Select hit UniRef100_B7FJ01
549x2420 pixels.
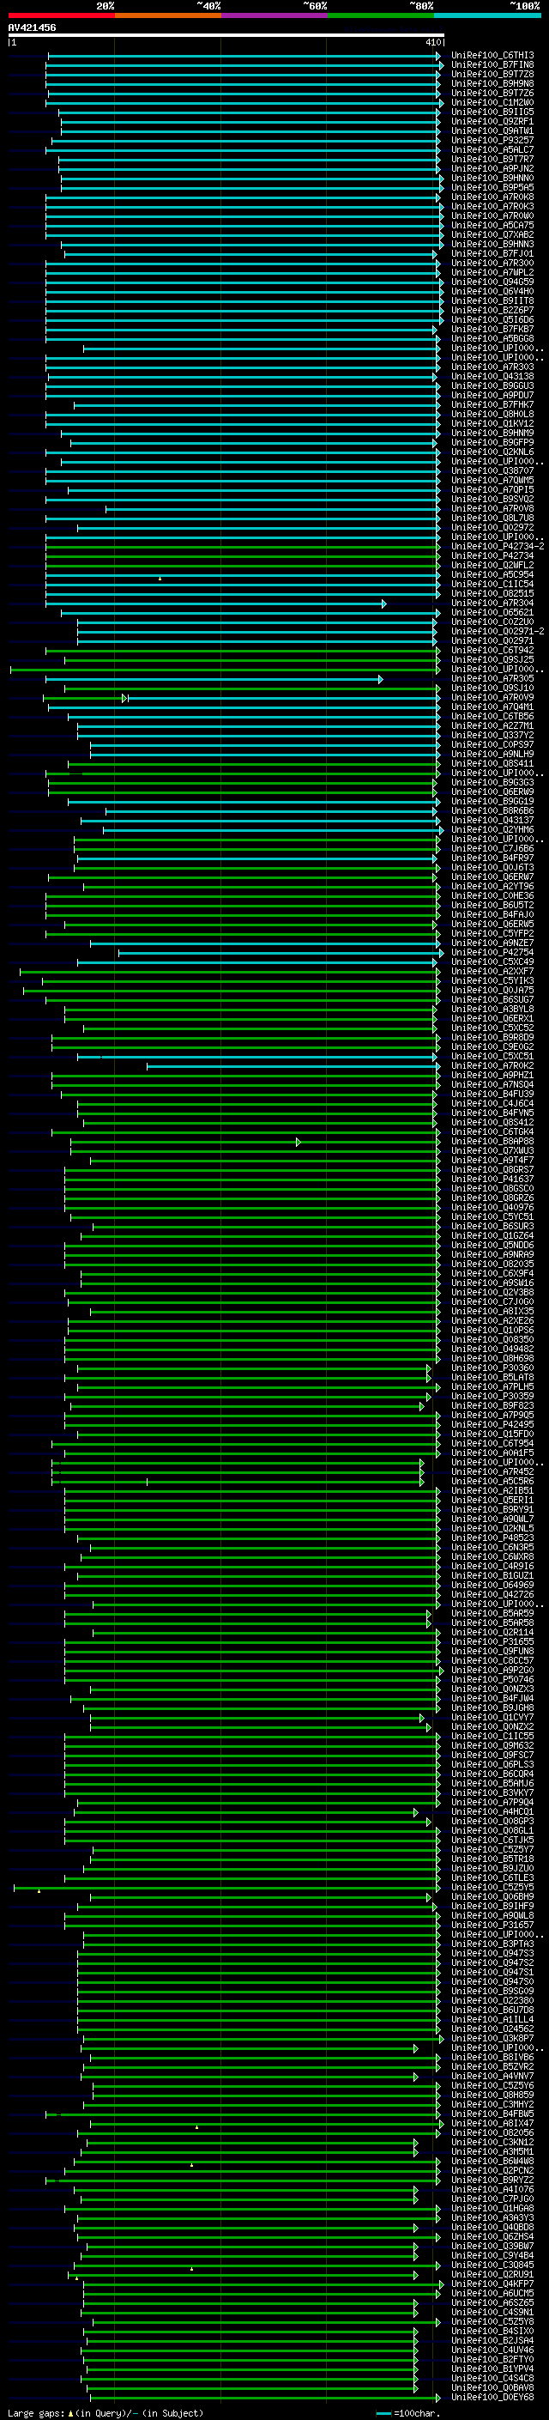pyautogui.click(x=492, y=253)
